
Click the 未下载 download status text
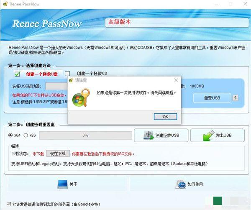tap(38, 154)
